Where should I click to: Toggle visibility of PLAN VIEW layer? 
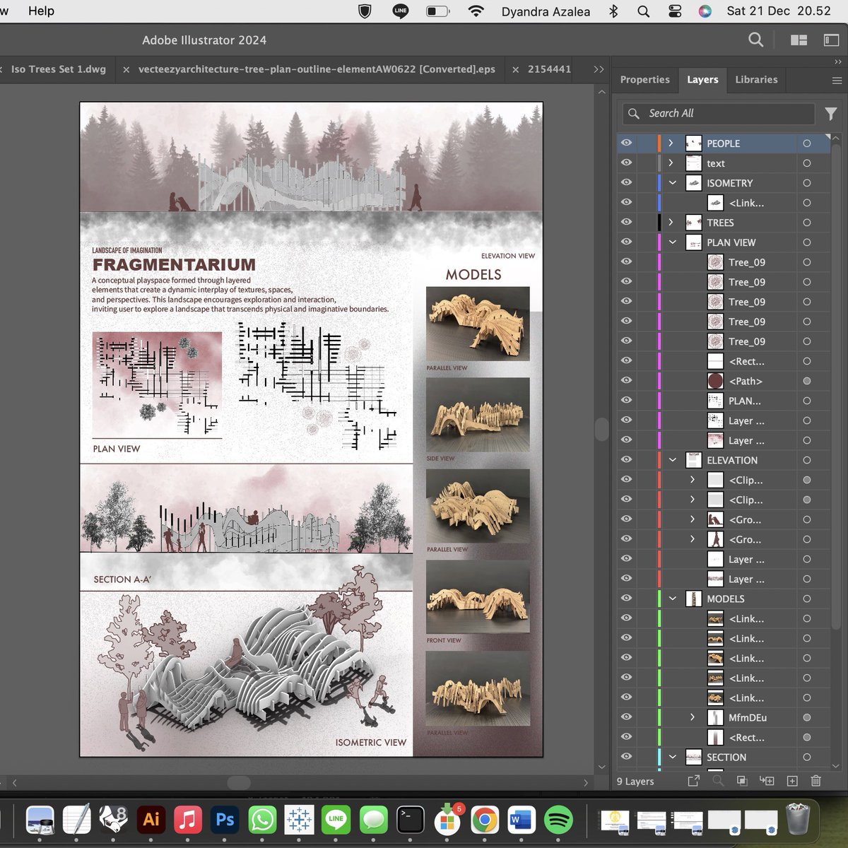pyautogui.click(x=627, y=242)
